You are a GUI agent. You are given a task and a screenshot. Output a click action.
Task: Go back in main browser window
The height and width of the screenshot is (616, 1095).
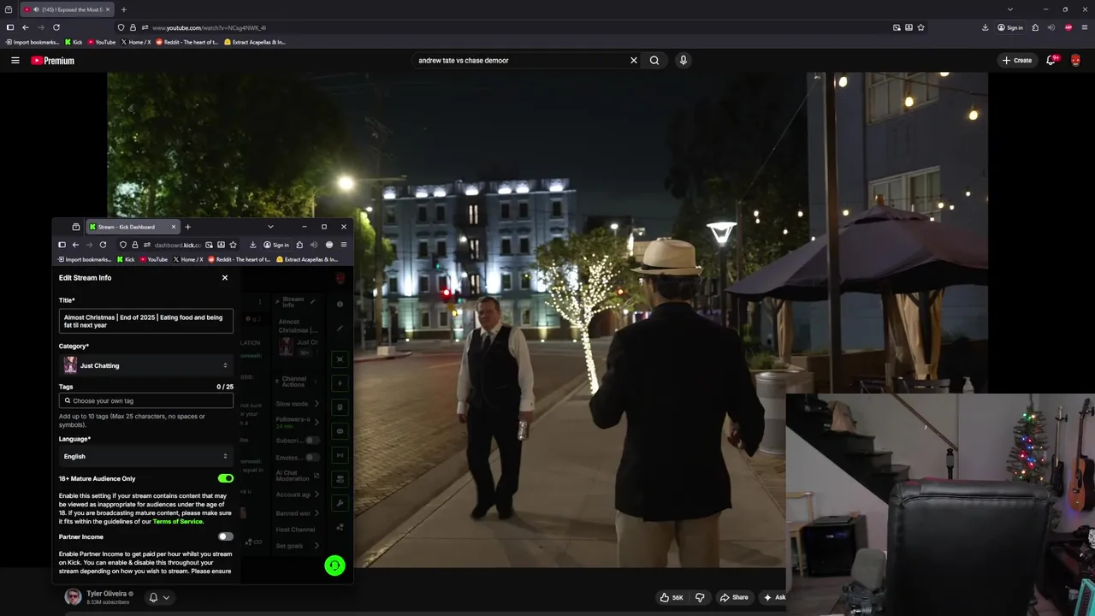point(25,27)
